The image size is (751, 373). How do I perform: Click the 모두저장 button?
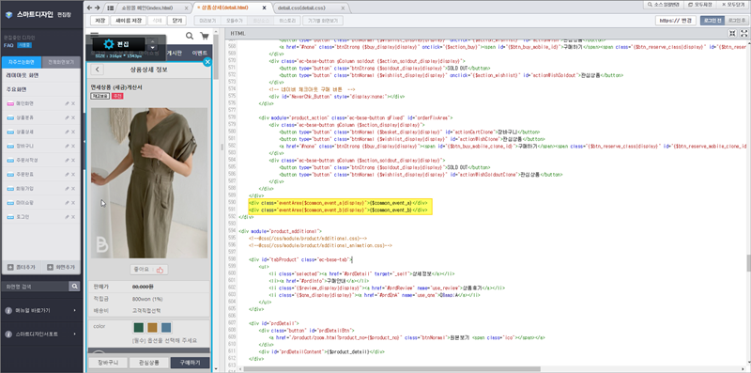pos(699,5)
